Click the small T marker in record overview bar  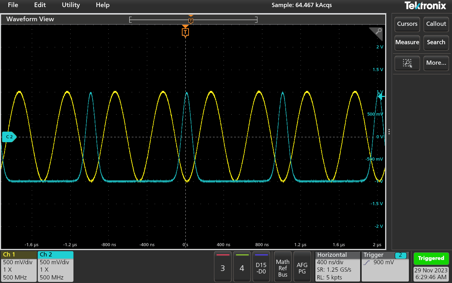pyautogui.click(x=191, y=21)
